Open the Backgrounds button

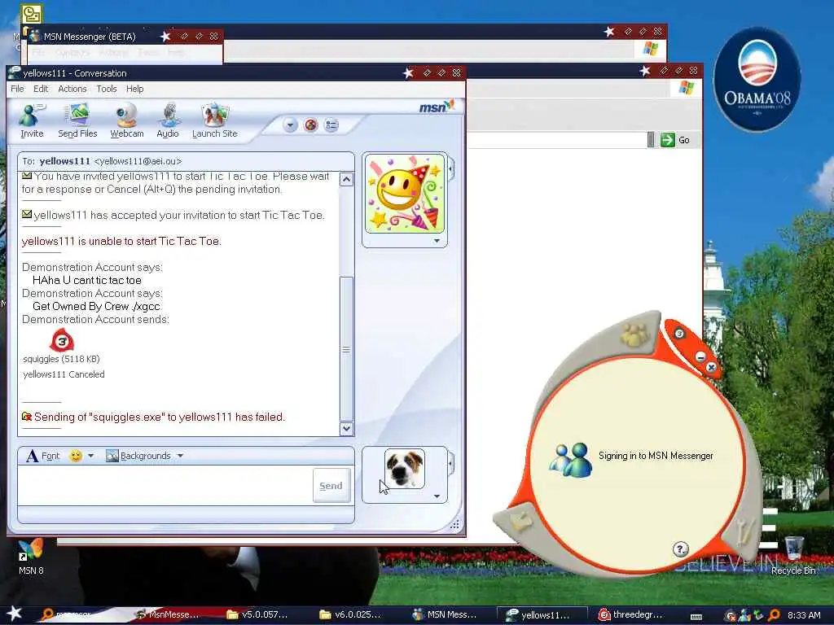138,456
